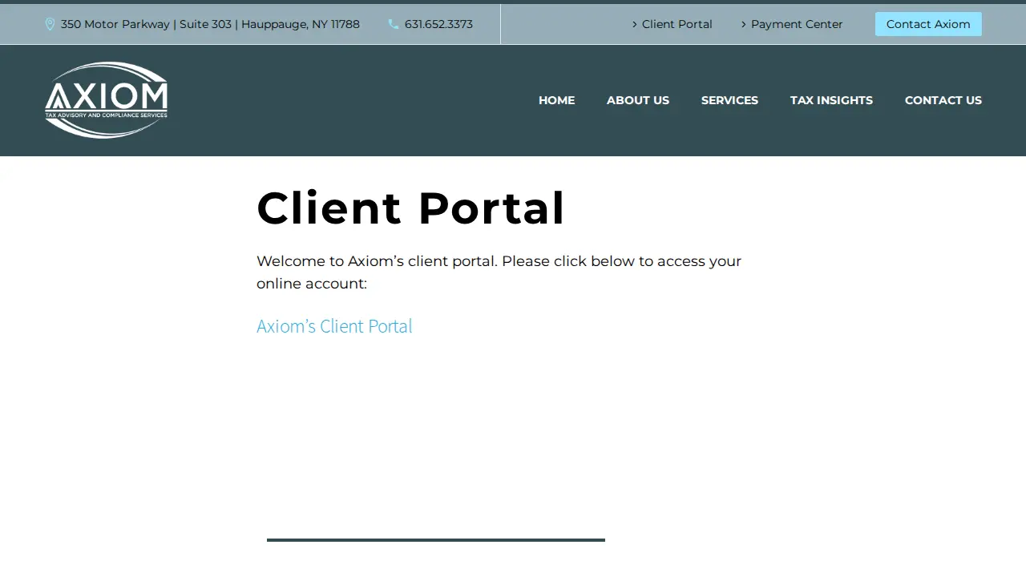This screenshot has height=577, width=1026.
Task: Open the SERVICES menu
Action: [729, 100]
